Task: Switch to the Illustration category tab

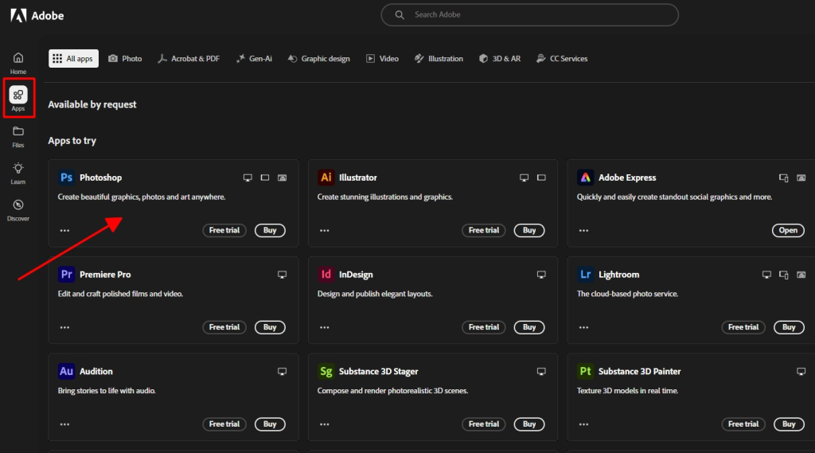Action: [439, 59]
